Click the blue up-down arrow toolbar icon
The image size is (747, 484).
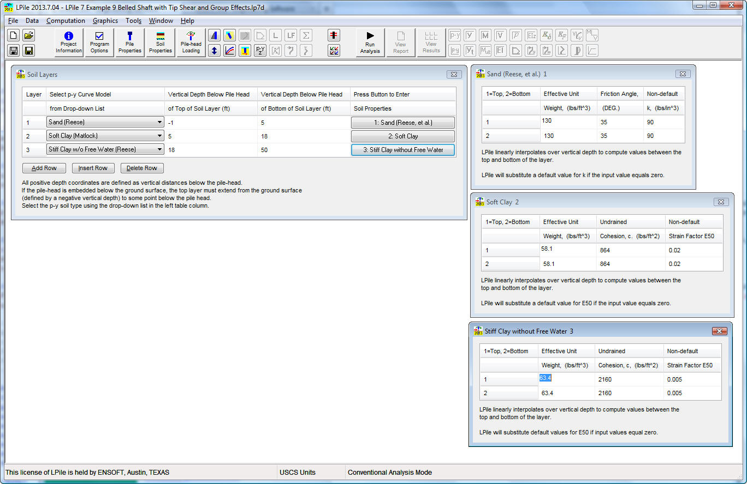(x=215, y=51)
